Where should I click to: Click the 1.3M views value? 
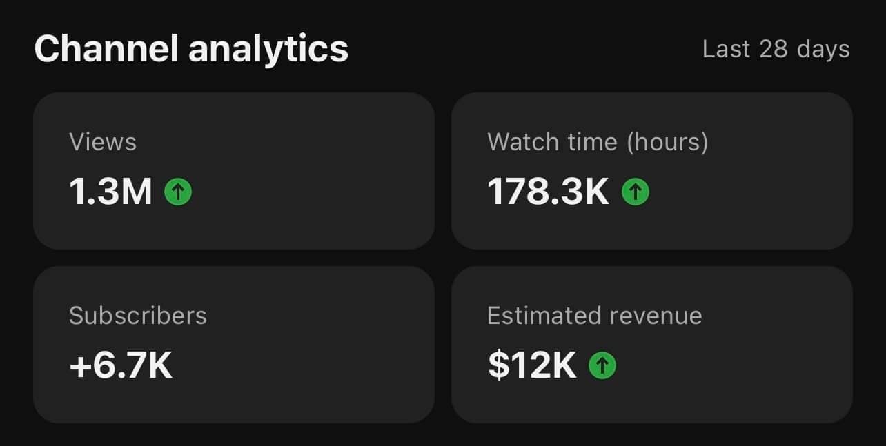coord(110,192)
